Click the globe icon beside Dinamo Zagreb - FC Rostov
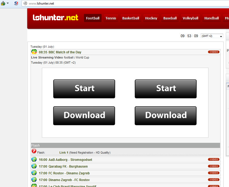 34,180
